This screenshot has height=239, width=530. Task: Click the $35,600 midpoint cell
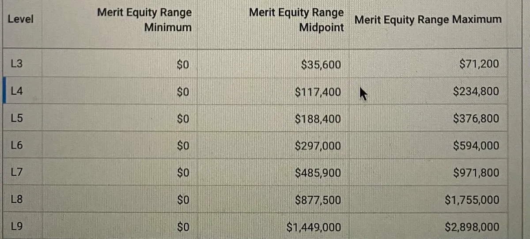click(321, 65)
